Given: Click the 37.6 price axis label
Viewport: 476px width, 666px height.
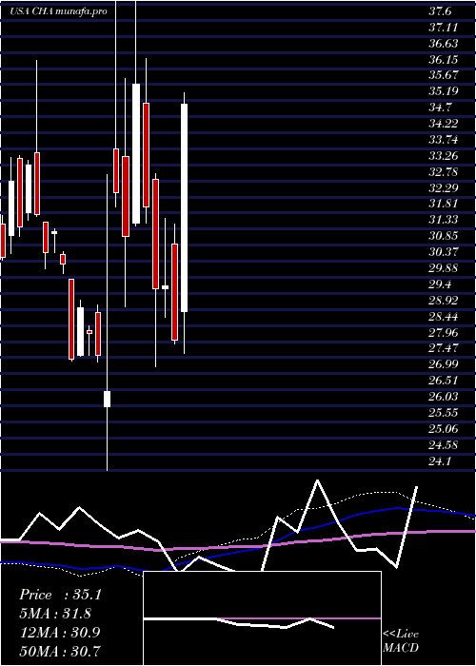Looking at the screenshot, I should pos(441,11).
